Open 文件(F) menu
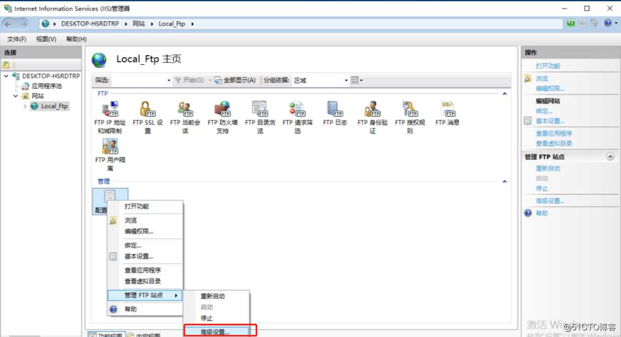The height and width of the screenshot is (337, 621). [16, 39]
